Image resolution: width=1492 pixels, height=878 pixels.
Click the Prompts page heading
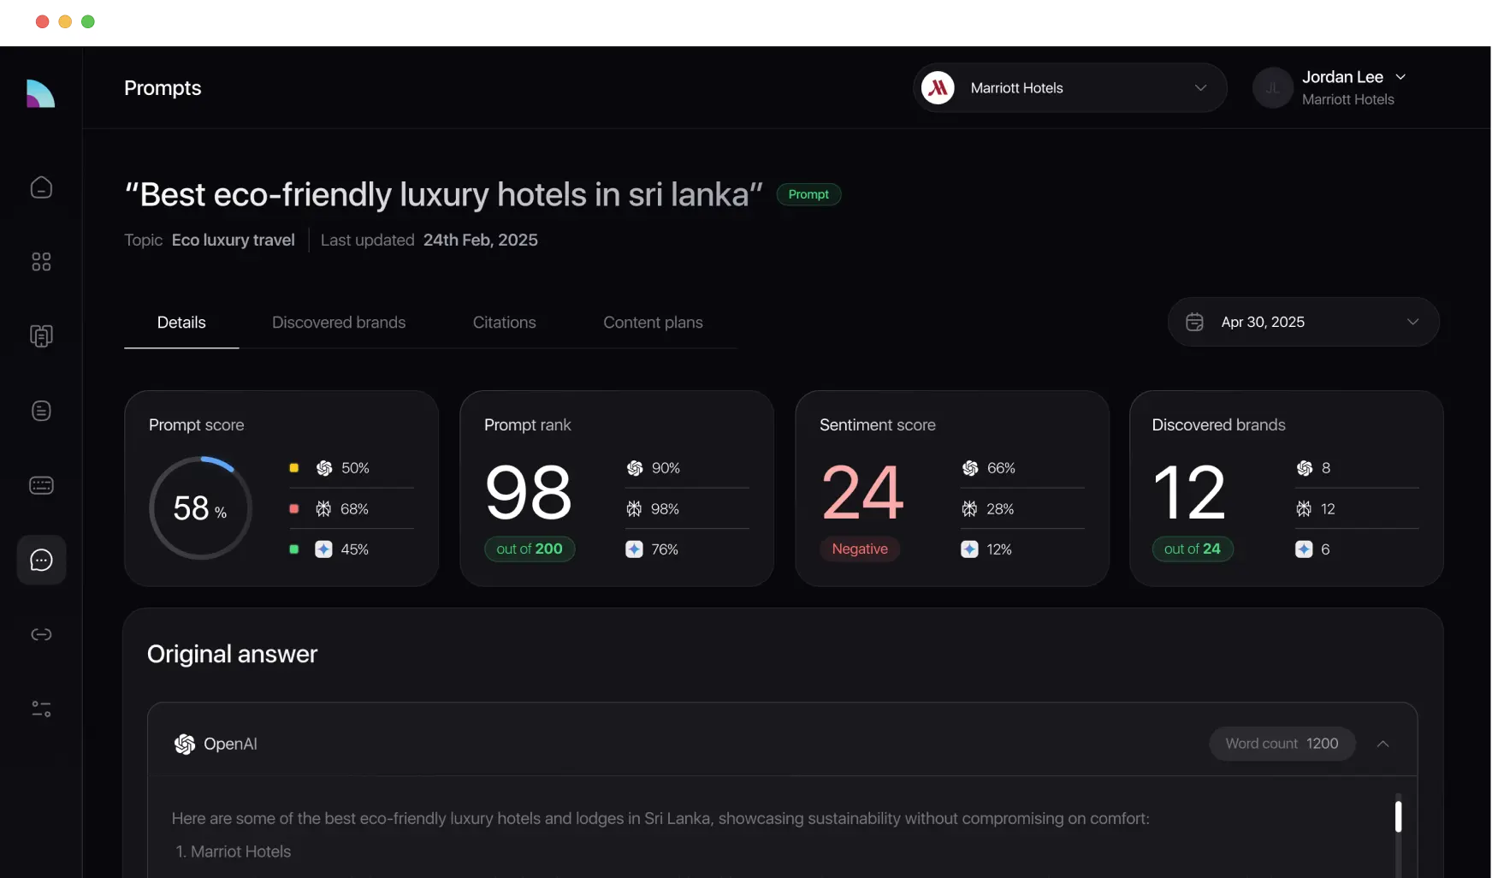click(163, 88)
